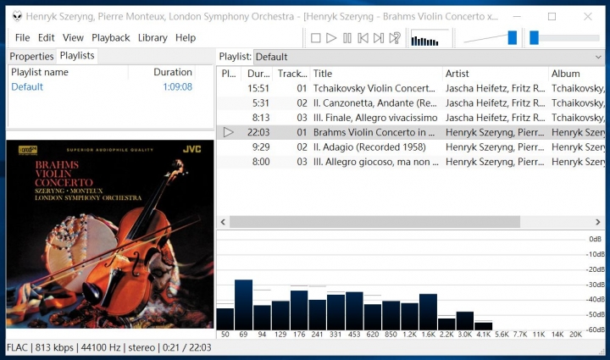Screen dimensions: 610x360
Task: Click the Play button in toolbar
Action: 331,38
